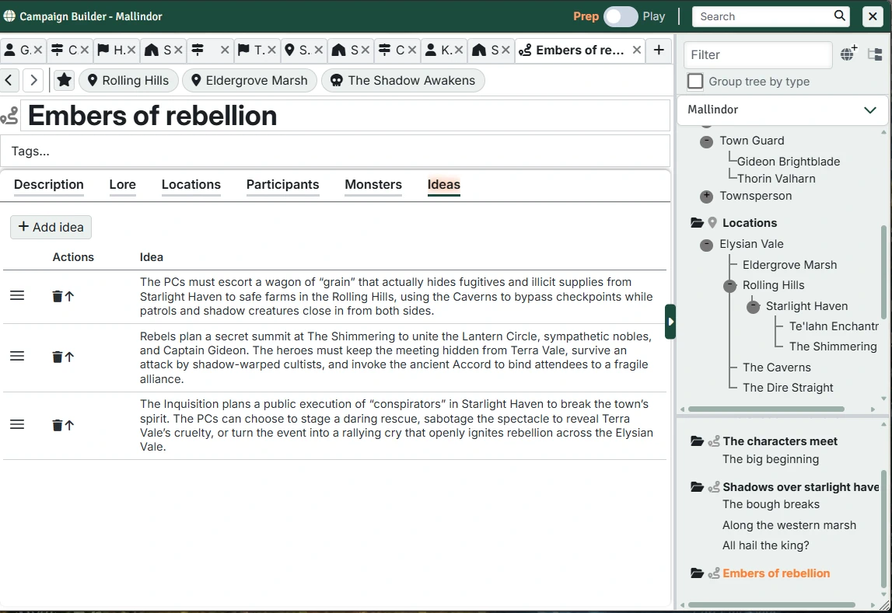892x613 pixels.
Task: Click the Add idea button
Action: (51, 227)
